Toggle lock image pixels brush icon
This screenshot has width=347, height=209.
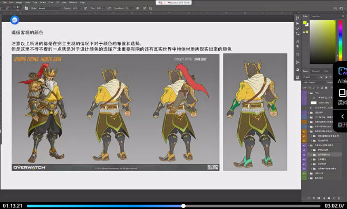[314, 88]
